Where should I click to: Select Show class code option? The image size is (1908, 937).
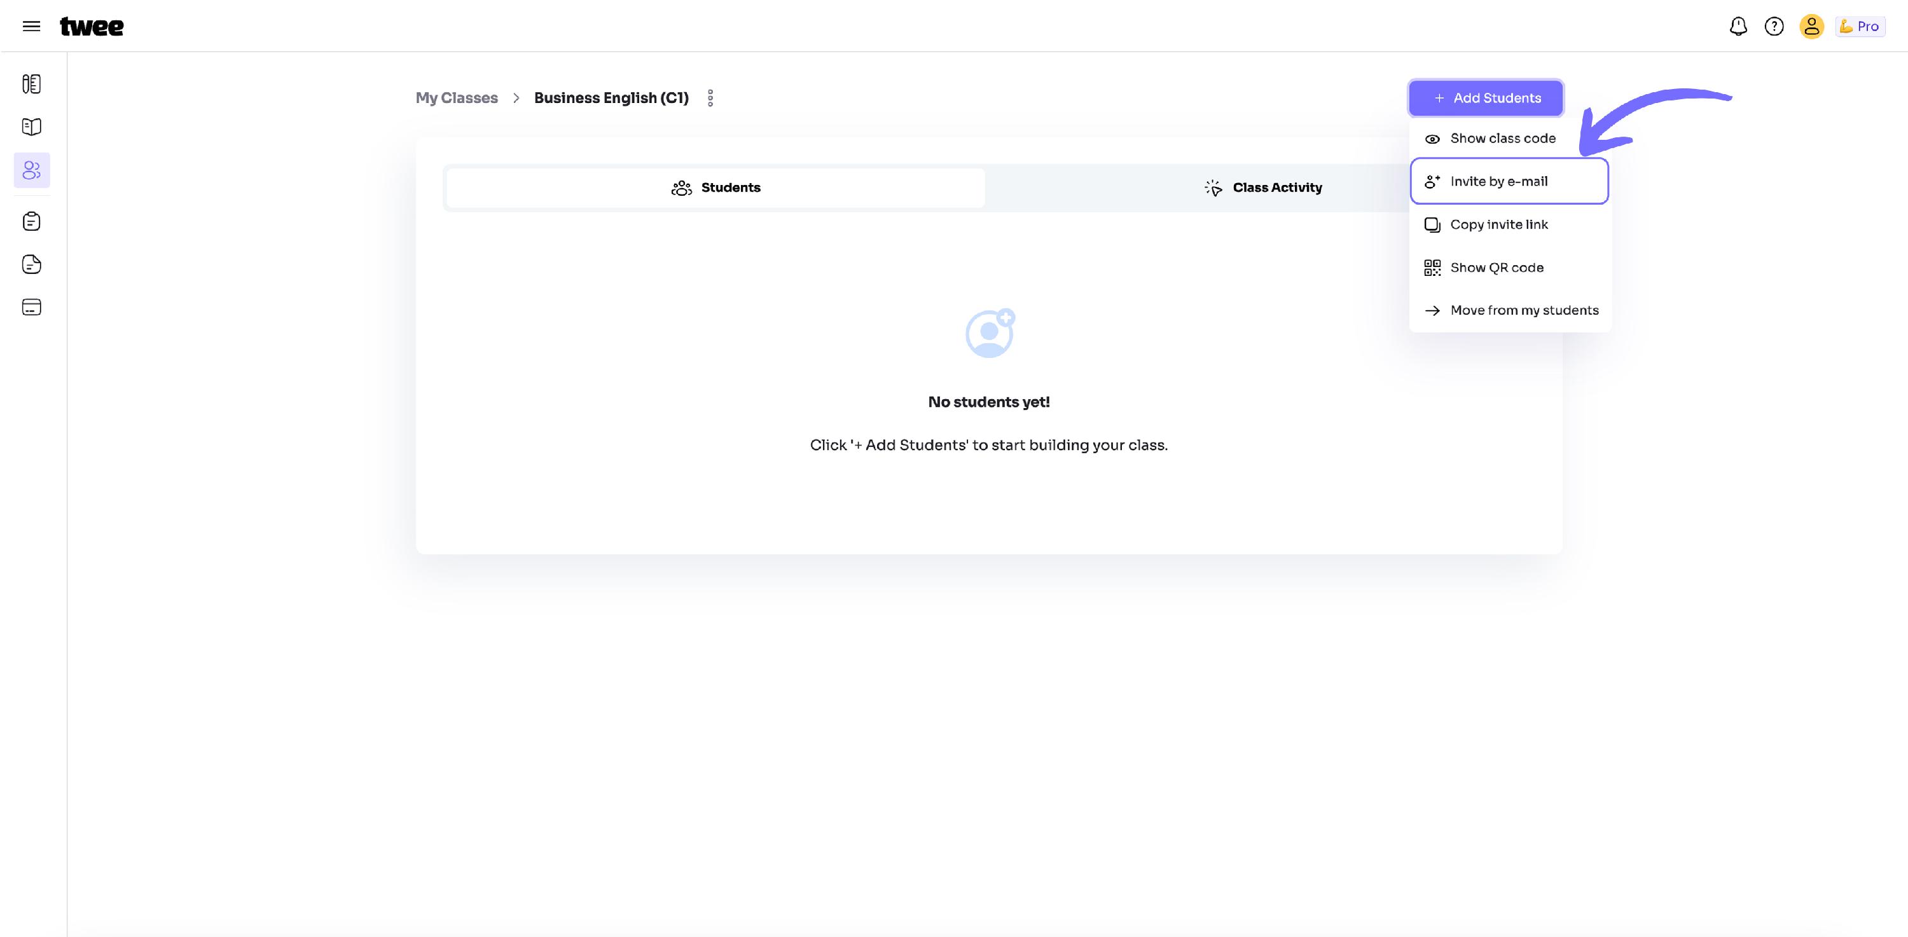click(x=1509, y=139)
